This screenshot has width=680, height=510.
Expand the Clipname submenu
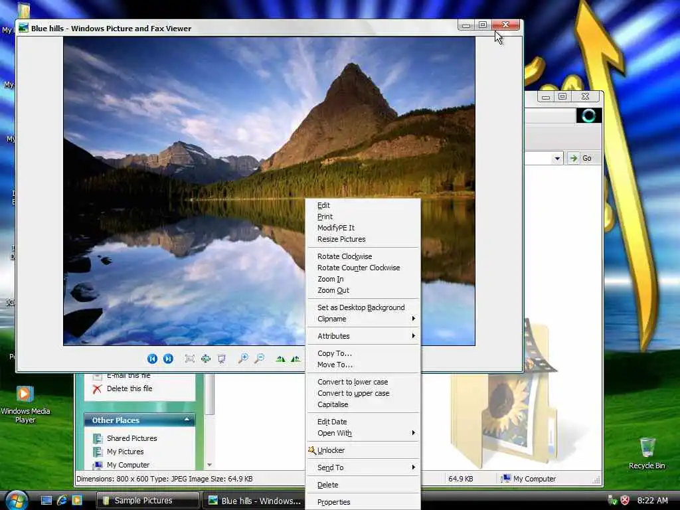363,319
